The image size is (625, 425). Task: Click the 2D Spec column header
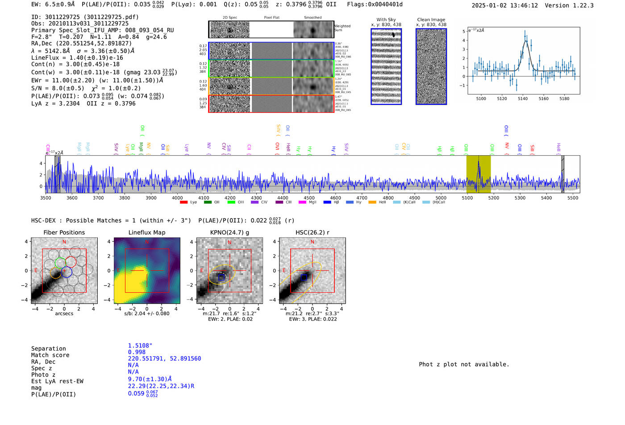230,18
